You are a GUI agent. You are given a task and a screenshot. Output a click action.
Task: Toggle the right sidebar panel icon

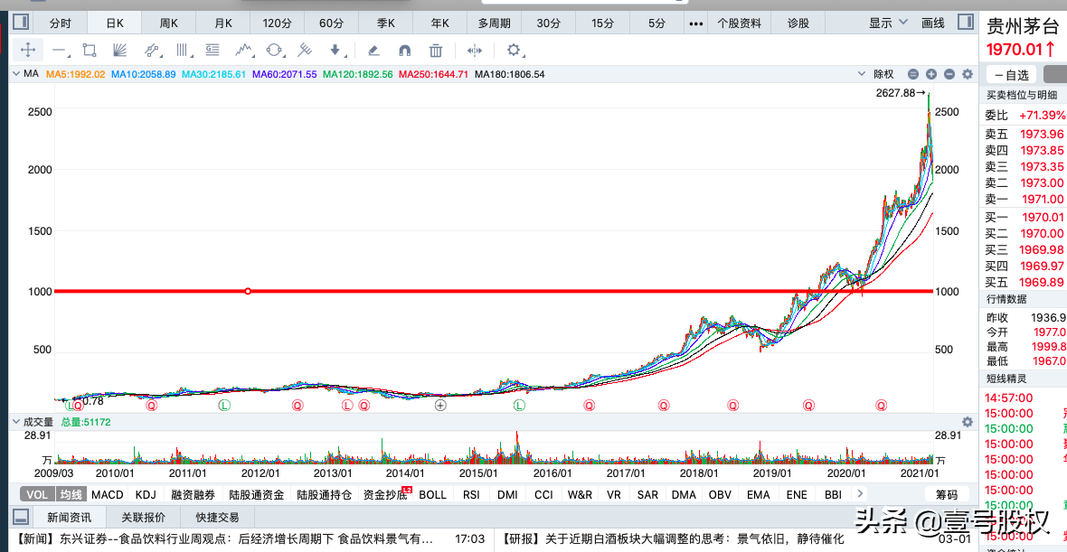point(965,22)
